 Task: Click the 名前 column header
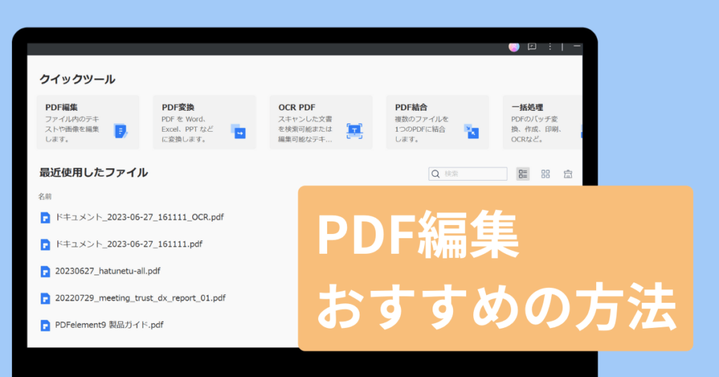click(x=45, y=197)
